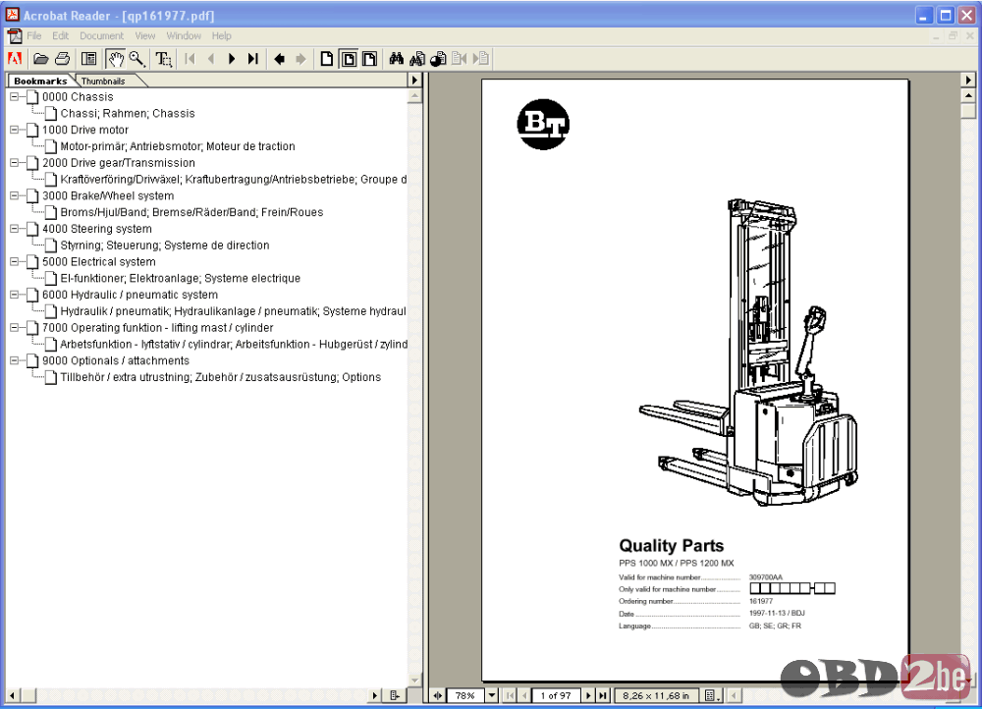Go to previous page via toolbar icon

coord(211,59)
